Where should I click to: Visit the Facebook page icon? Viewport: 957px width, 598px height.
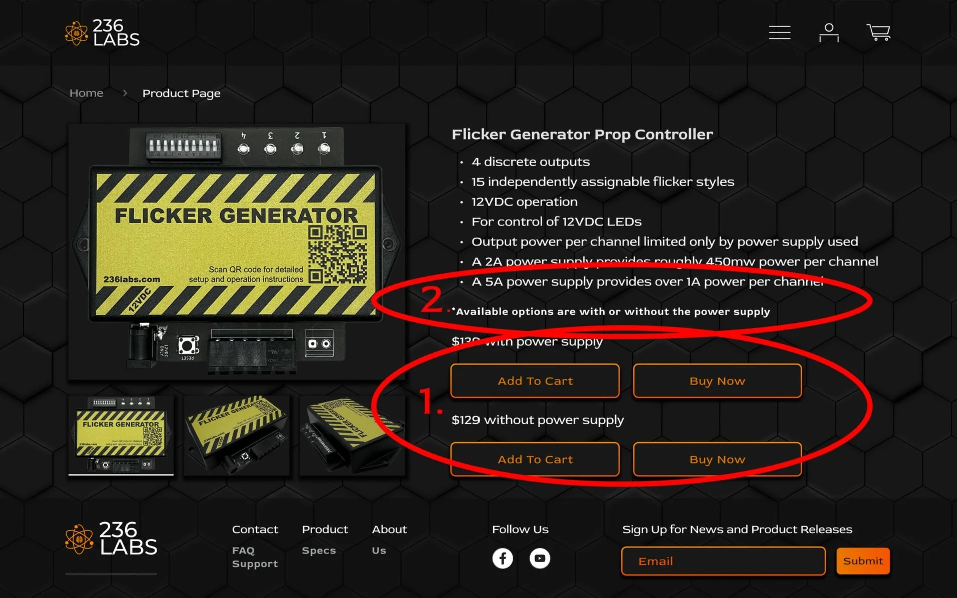pyautogui.click(x=502, y=558)
